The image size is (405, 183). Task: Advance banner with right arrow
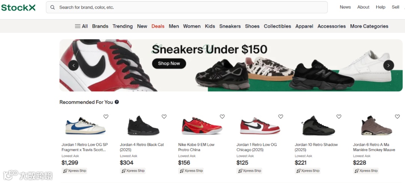(388, 65)
